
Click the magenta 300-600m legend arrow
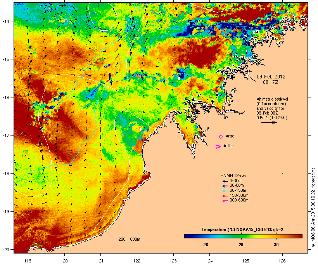pos(225,201)
